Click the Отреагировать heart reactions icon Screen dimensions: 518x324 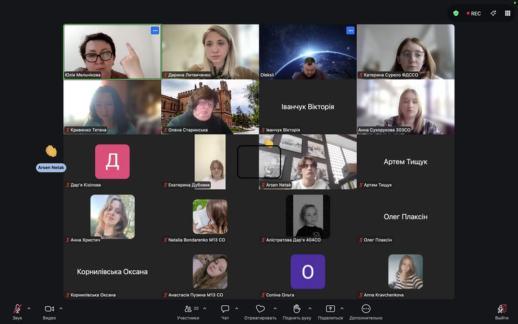[260, 310]
